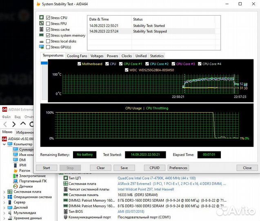The image size is (260, 221).
Task: Click the IPMI device icon in tree
Action: [x=16, y=165]
